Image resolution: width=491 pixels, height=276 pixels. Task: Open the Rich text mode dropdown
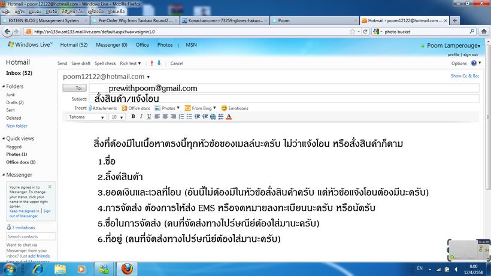[x=131, y=63]
